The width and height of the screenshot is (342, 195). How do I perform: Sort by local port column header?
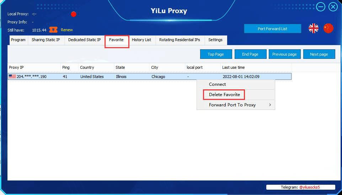click(203, 67)
